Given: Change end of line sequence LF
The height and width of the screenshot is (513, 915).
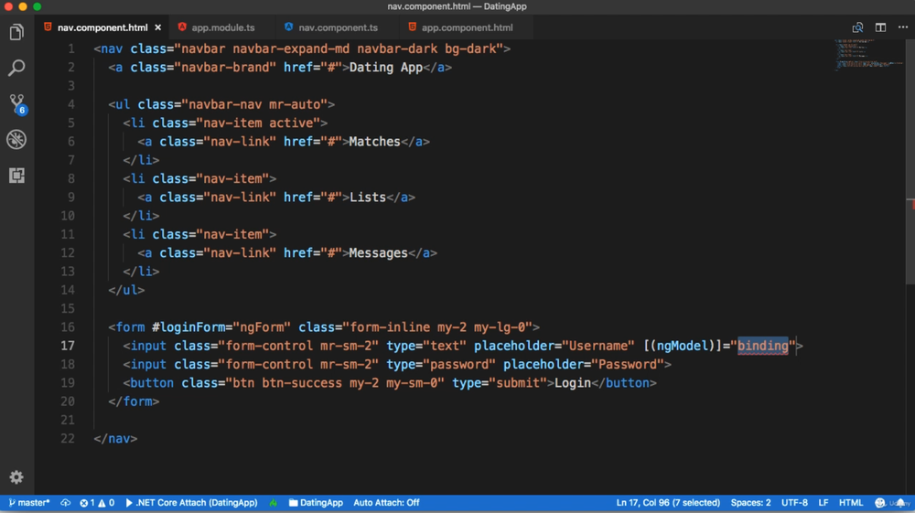Looking at the screenshot, I should (823, 503).
